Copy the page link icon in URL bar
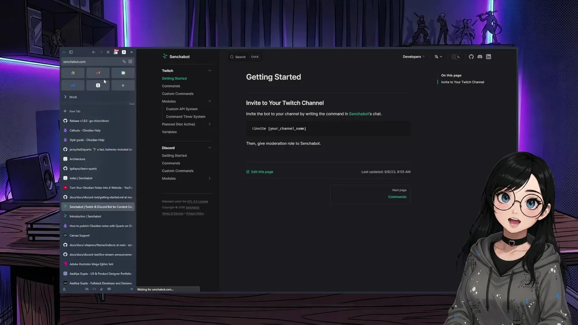 click(124, 61)
